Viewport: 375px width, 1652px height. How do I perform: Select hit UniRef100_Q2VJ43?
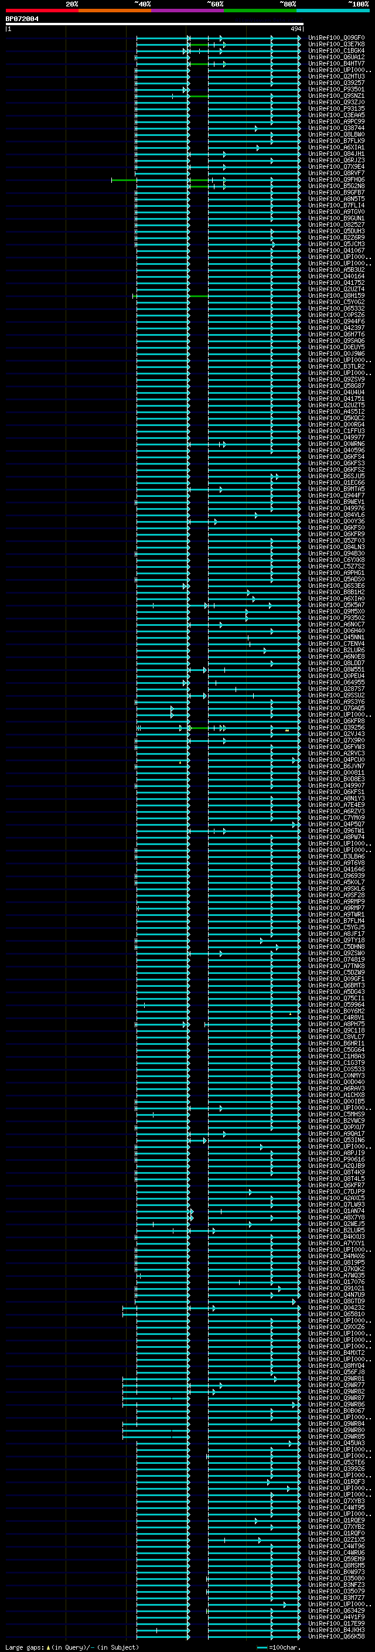(x=336, y=734)
